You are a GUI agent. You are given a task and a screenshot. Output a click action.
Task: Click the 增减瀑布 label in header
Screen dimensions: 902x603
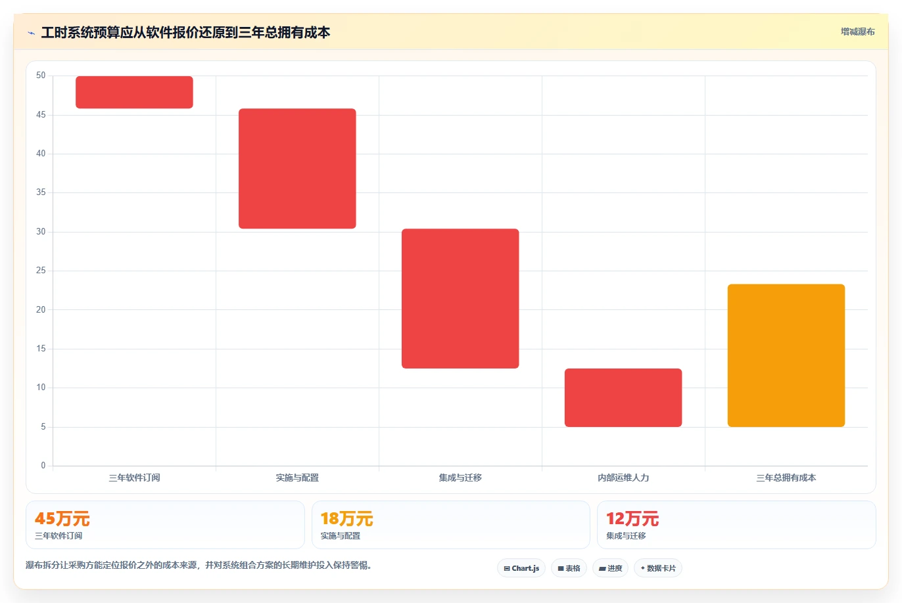[857, 32]
